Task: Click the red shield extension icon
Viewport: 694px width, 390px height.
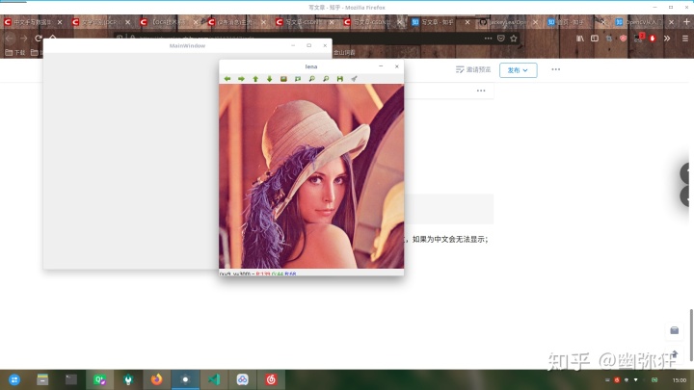Action: click(x=624, y=39)
